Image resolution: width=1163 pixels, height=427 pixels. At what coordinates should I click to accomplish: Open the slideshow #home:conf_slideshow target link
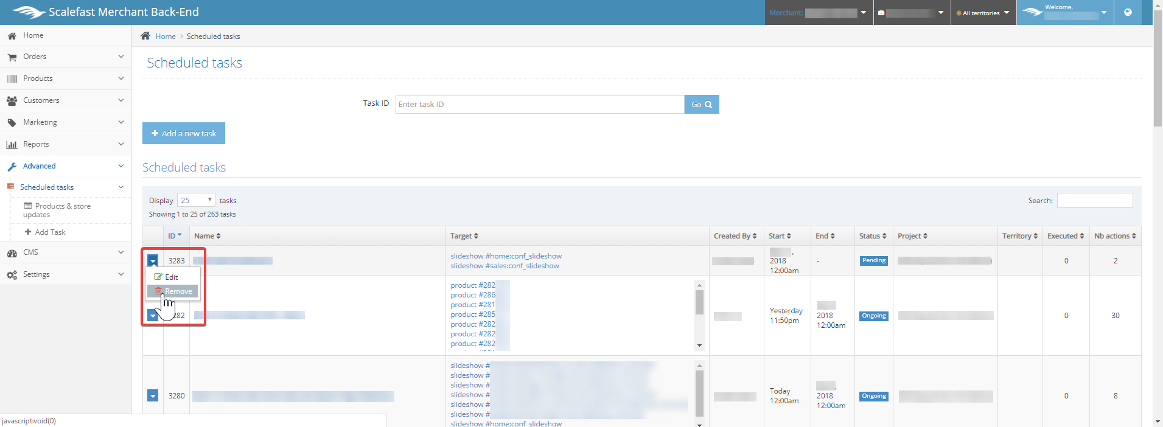click(x=506, y=256)
